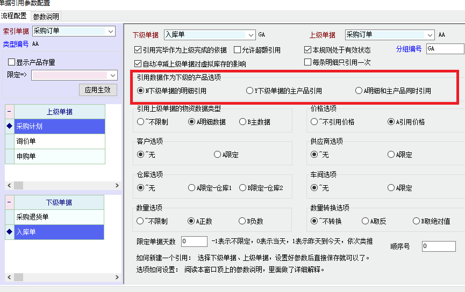The image size is (465, 292).
Task: Collapse the 上级单据 list using its minus icon
Action: tap(9, 112)
